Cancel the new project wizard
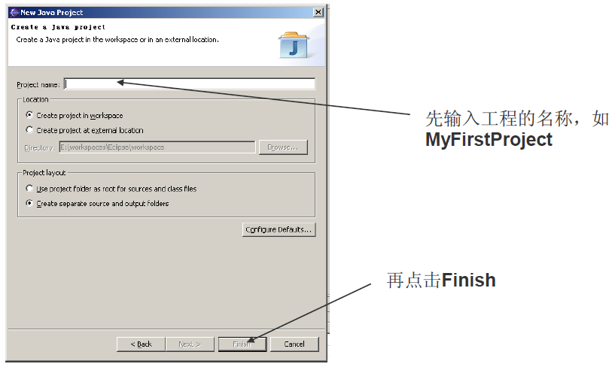This screenshot has width=615, height=370. point(294,344)
